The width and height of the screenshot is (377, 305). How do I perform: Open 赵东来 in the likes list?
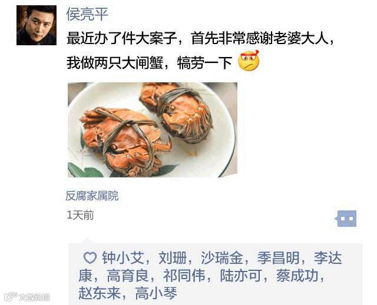click(x=100, y=293)
